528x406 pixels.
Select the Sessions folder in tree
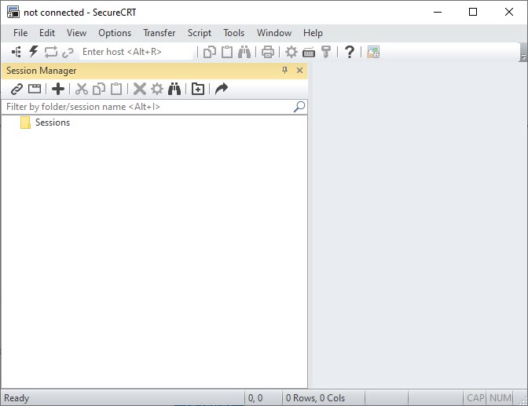[x=52, y=123]
